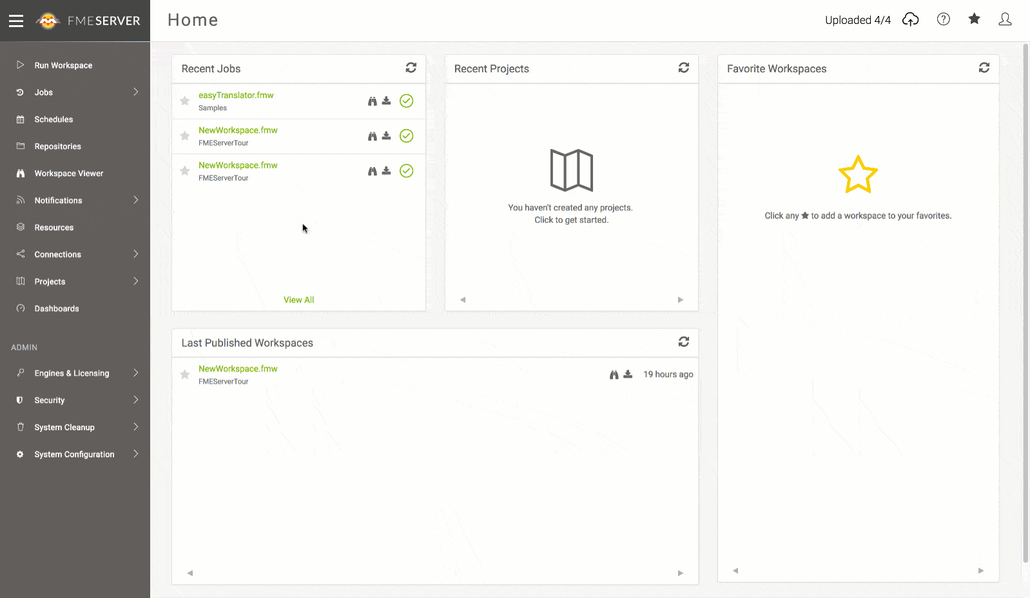Viewport: 1030px width, 598px height.
Task: Open Schedules from the sidebar
Action: coord(53,119)
